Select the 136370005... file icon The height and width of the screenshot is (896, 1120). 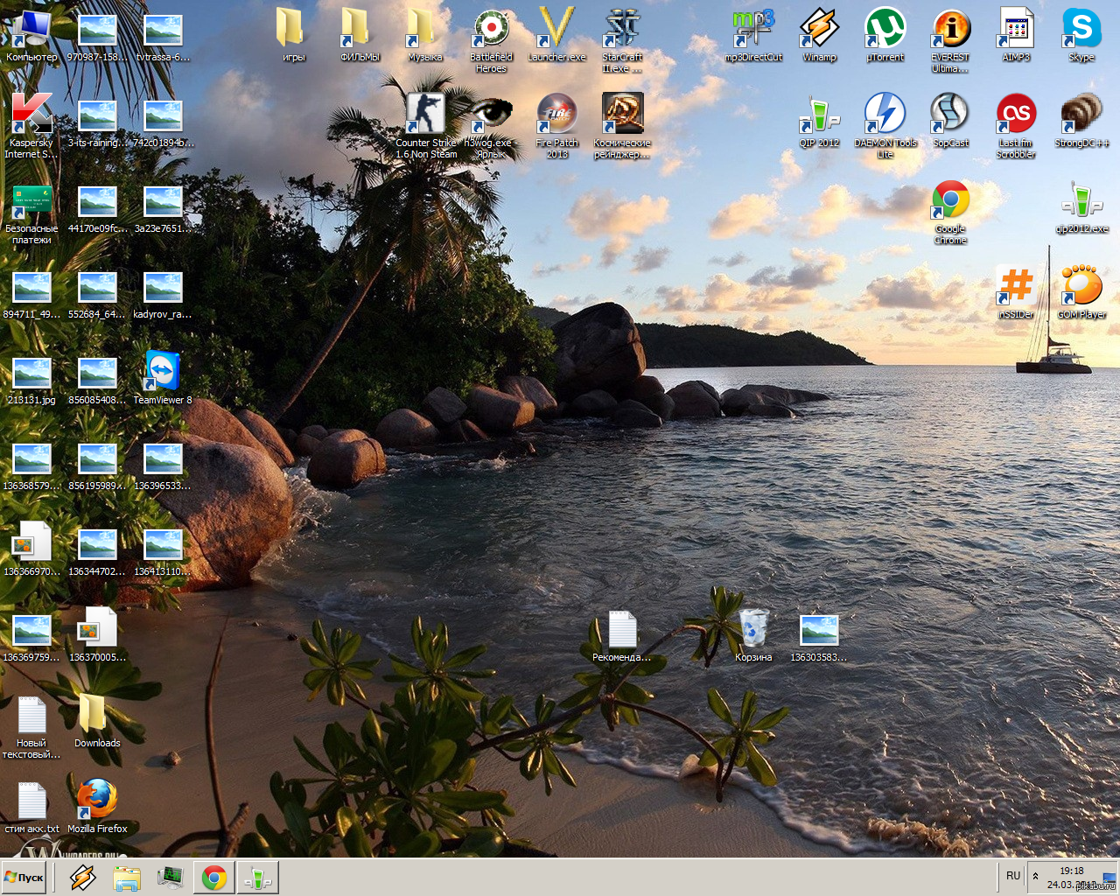click(97, 635)
